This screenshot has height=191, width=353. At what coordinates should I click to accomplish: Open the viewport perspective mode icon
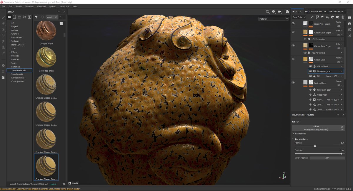point(268,11)
